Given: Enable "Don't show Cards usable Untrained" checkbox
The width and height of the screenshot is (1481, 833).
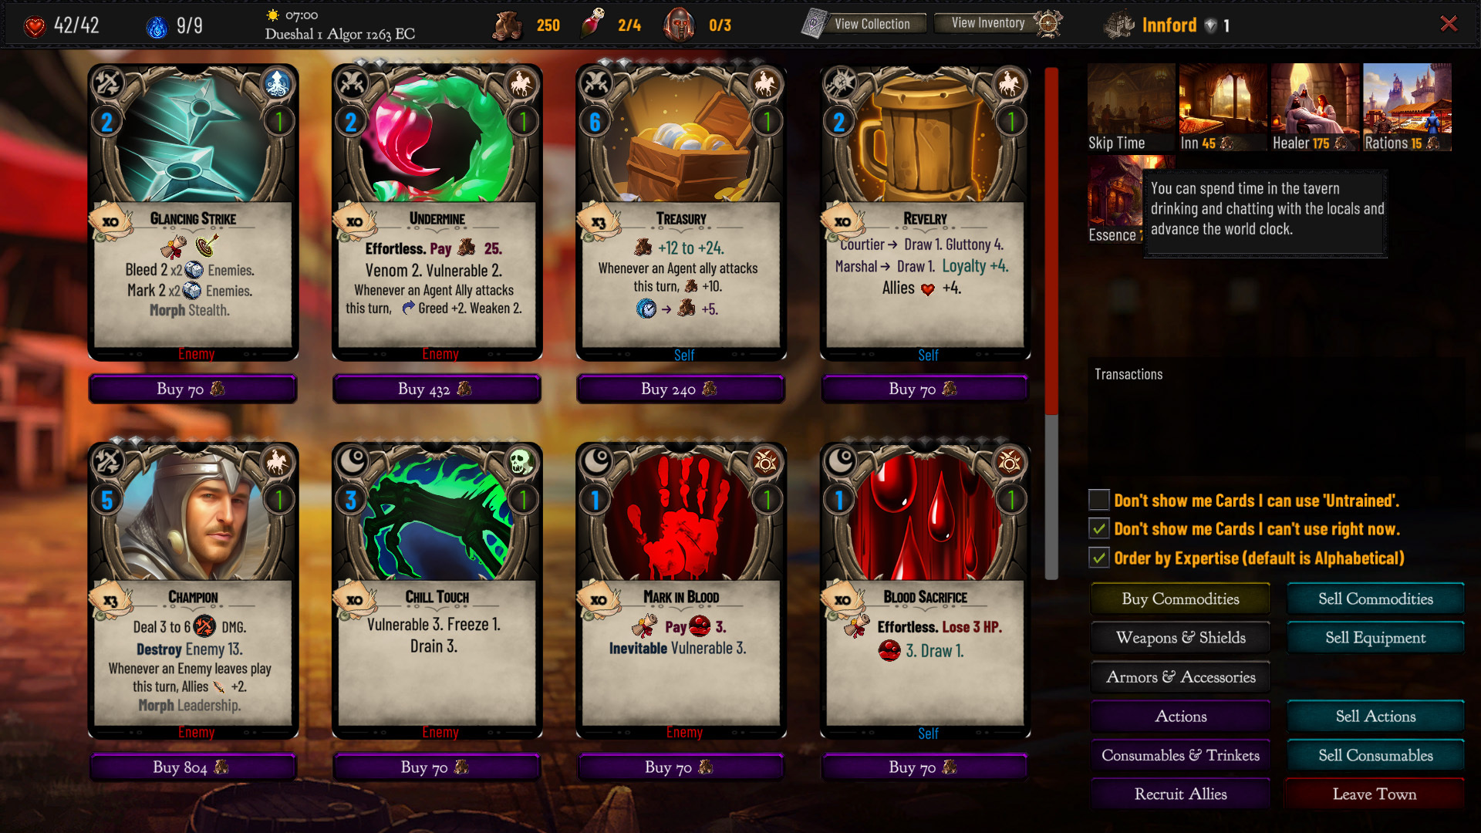Looking at the screenshot, I should tap(1099, 500).
